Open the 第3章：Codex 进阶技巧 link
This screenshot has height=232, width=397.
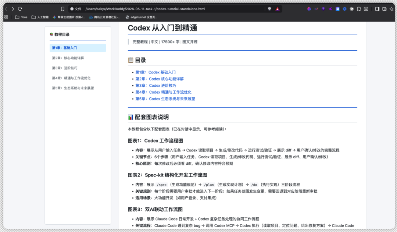click(156, 86)
